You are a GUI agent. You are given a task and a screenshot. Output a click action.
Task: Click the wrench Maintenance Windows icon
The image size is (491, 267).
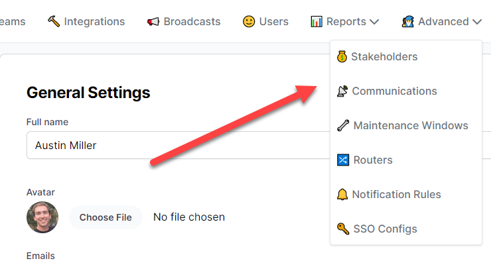342,125
